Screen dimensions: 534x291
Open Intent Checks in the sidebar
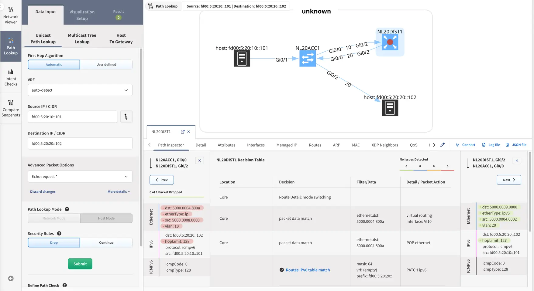click(x=11, y=77)
